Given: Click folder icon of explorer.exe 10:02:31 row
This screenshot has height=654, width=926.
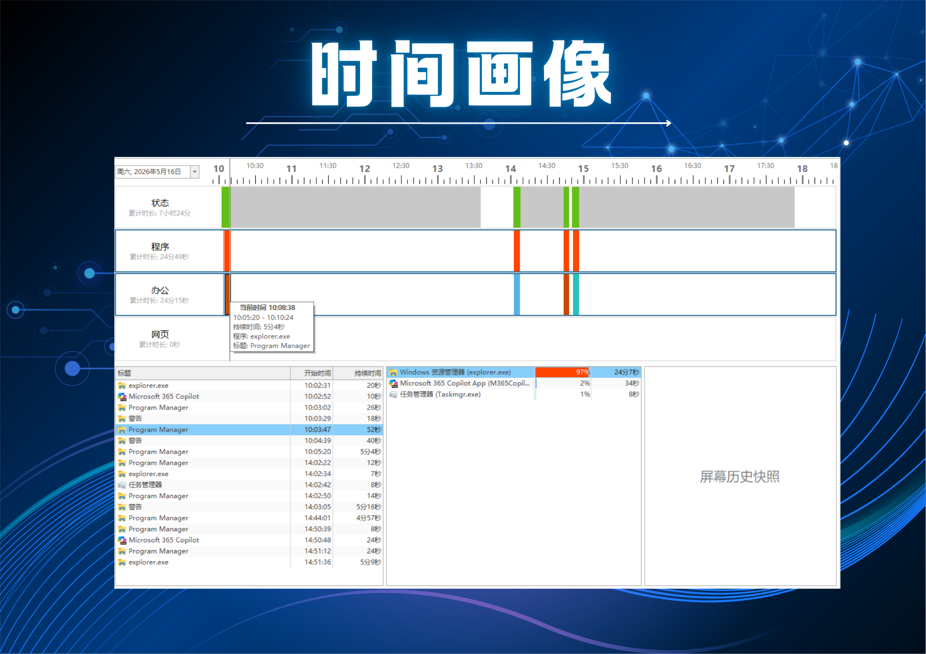Looking at the screenshot, I should click(122, 386).
